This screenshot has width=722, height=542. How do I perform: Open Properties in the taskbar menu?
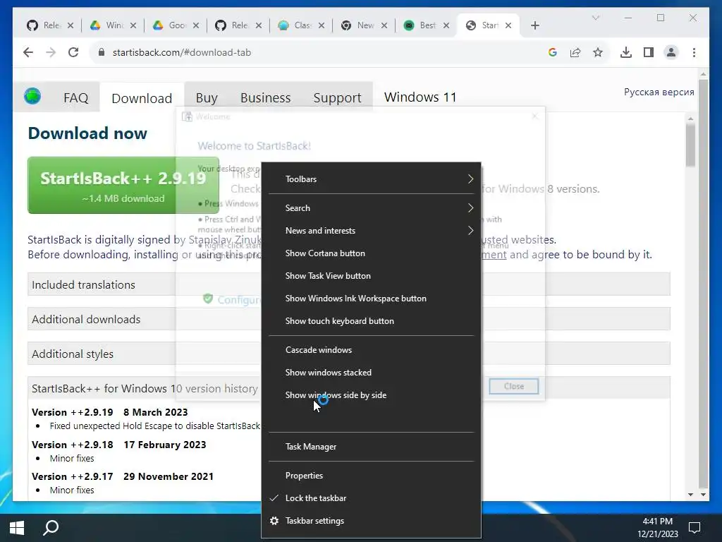click(371, 476)
